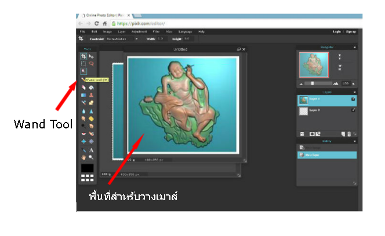Open the Image menu
This screenshot has height=236, width=385.
[107, 32]
